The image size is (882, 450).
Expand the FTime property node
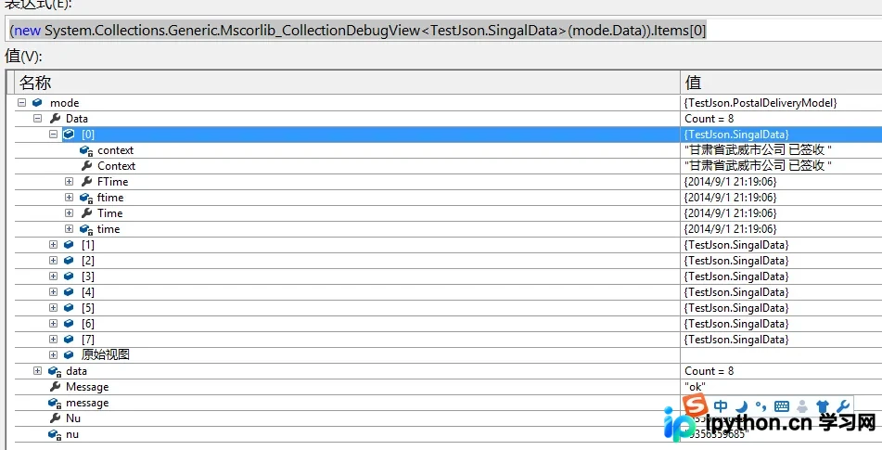[x=69, y=181]
